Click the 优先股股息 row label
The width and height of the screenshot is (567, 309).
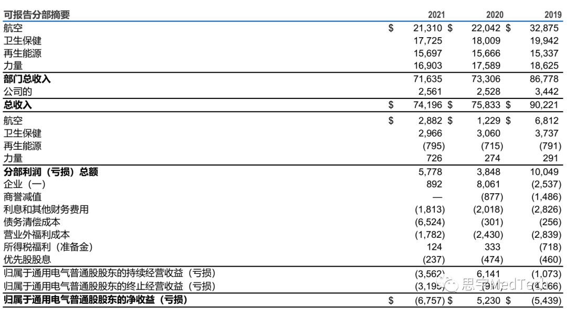27,260
